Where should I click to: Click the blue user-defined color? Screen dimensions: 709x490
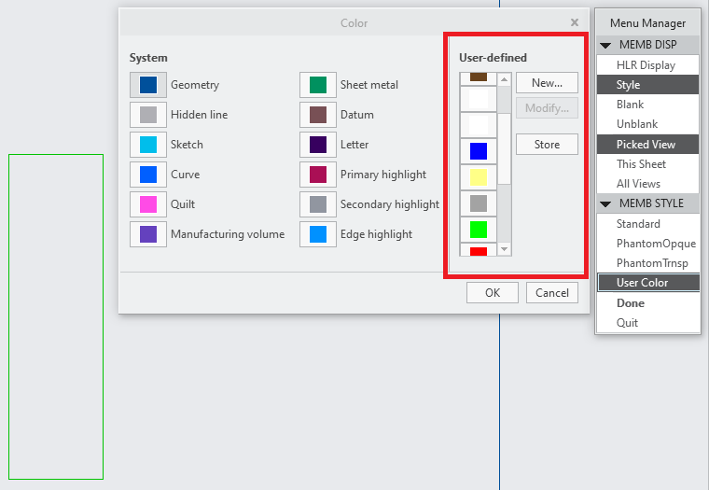479,151
